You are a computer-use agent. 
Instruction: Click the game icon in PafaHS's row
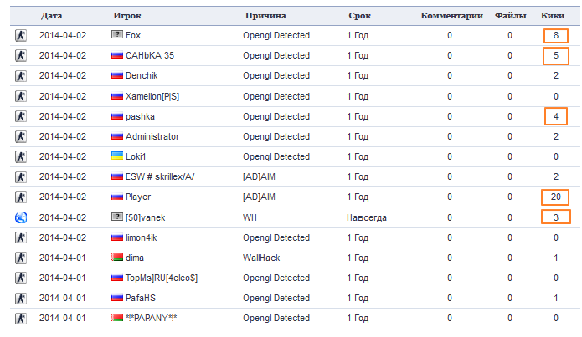(x=21, y=299)
